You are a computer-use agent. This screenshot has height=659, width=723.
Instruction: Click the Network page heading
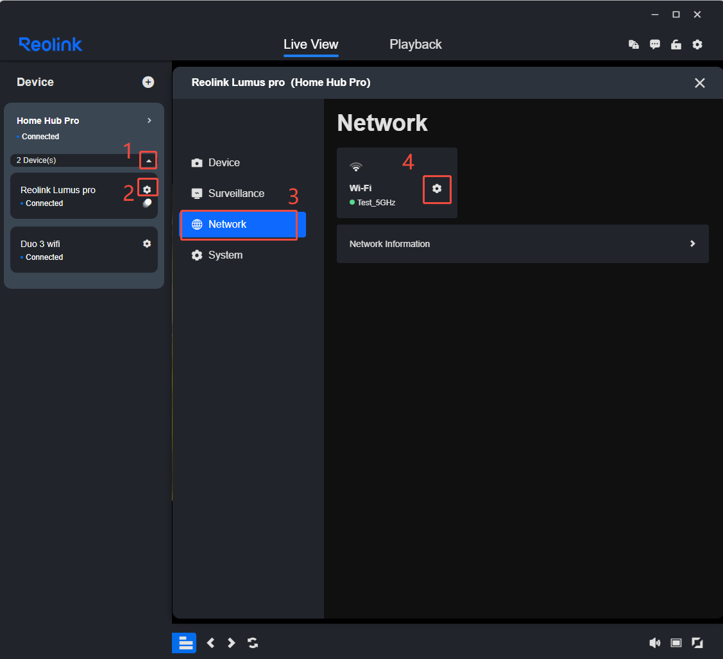coord(382,123)
